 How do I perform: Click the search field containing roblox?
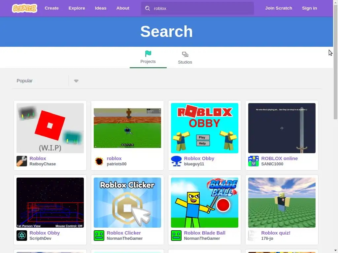pyautogui.click(x=197, y=8)
